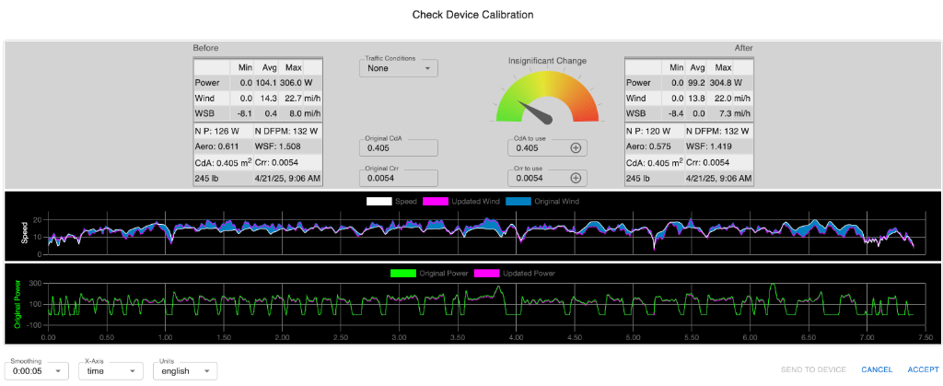Open the Units dropdown
The width and height of the screenshot is (943, 386).
[185, 371]
